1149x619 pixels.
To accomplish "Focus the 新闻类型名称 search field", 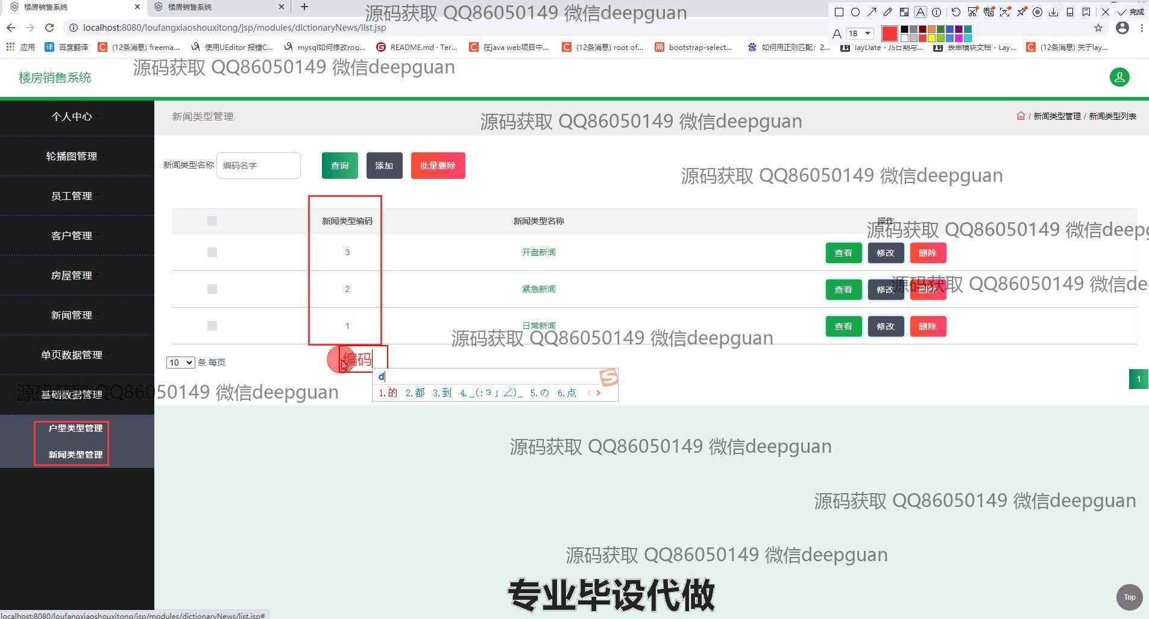I will [258, 166].
